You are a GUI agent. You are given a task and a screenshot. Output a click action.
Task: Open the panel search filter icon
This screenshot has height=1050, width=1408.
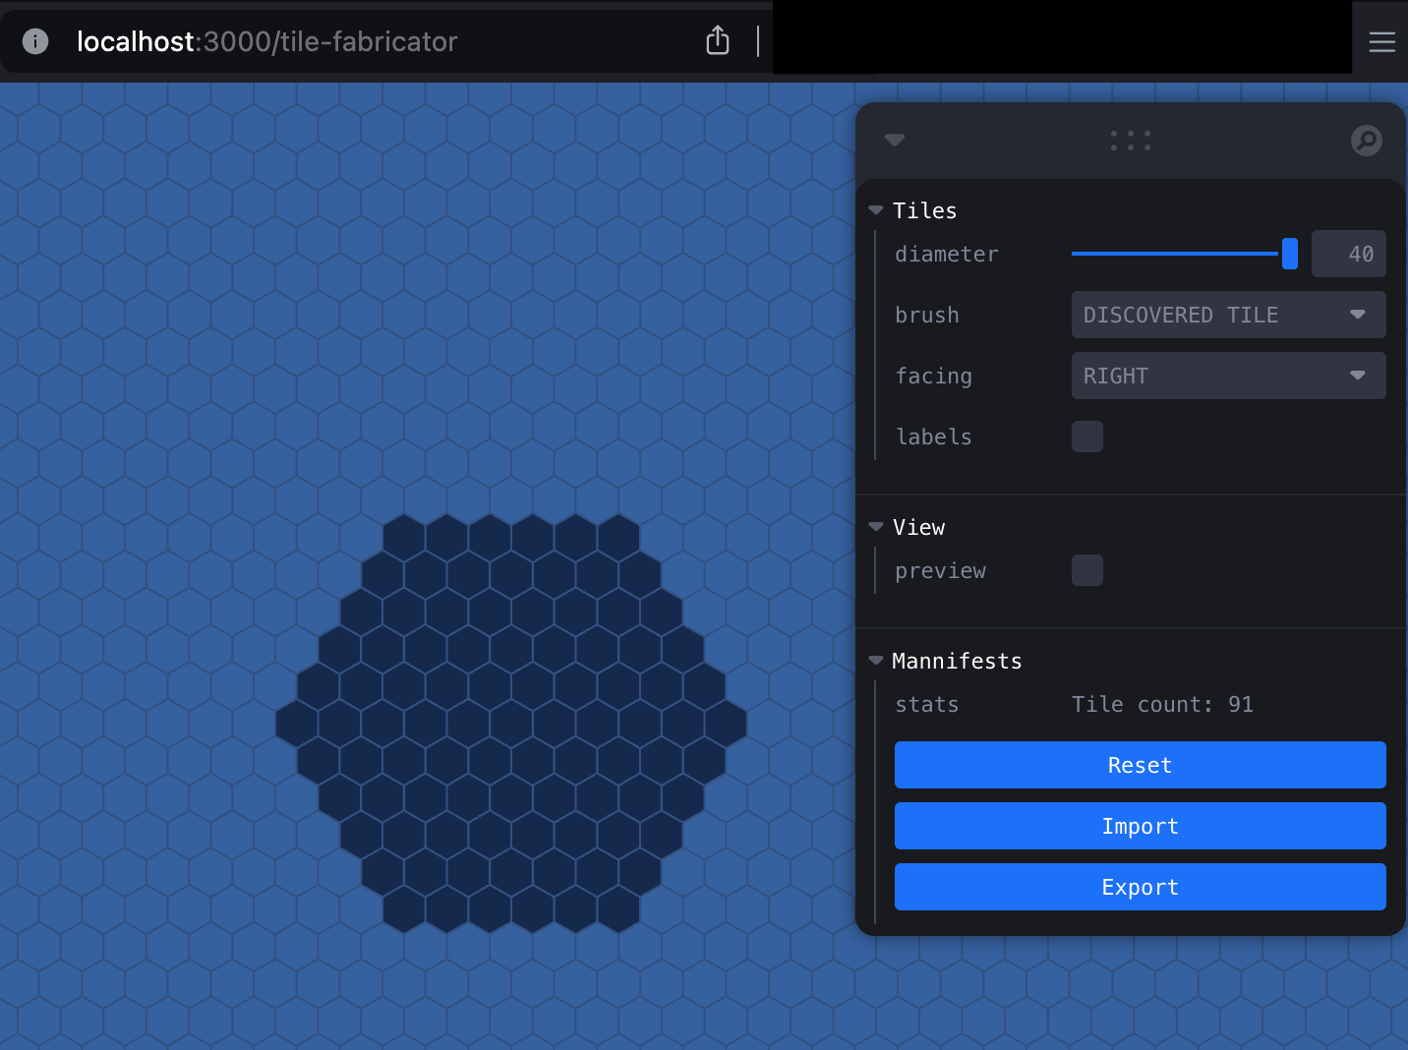[1366, 141]
